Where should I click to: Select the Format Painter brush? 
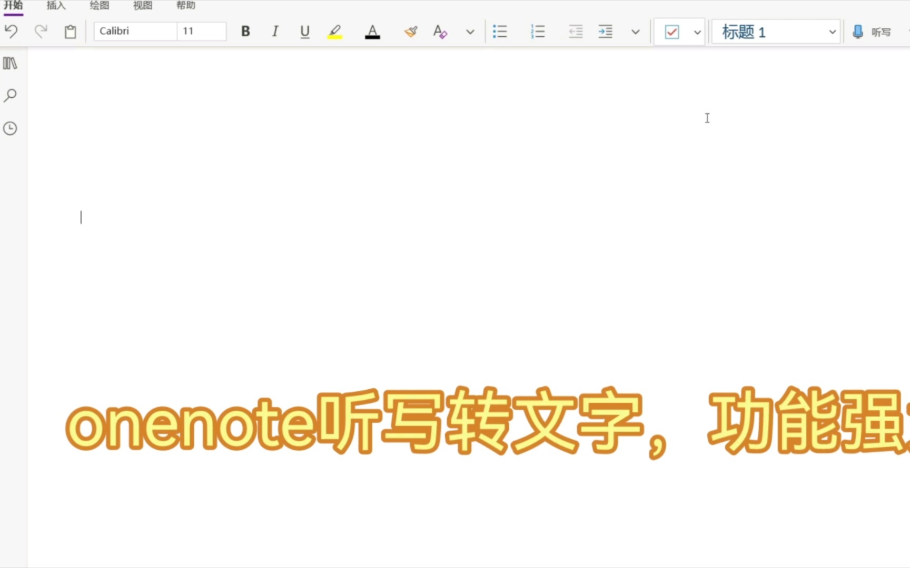(411, 32)
